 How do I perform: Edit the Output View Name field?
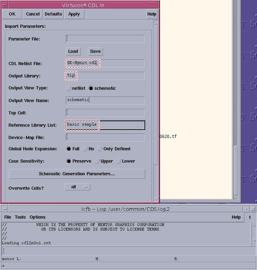tap(105, 101)
